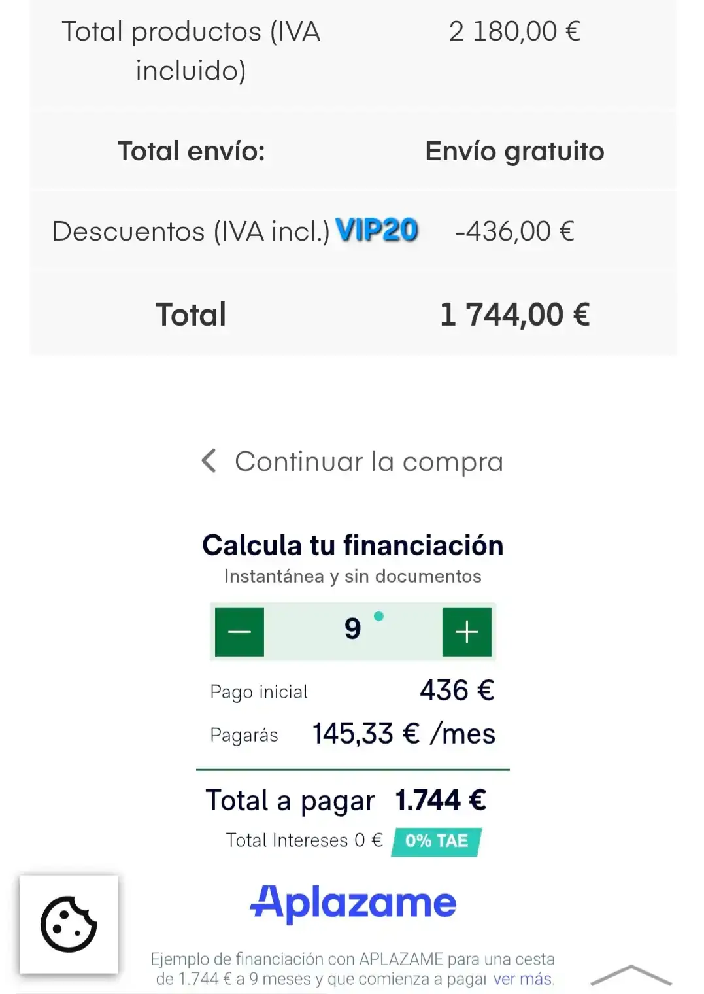This screenshot has width=704, height=994.
Task: Click the back chevron beside Continuar la compra
Action: click(x=209, y=461)
